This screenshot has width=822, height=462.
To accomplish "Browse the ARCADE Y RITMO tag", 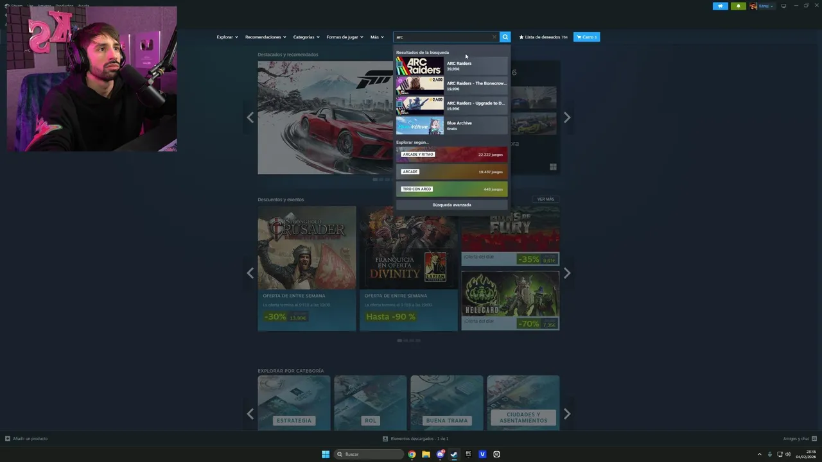I will point(451,155).
